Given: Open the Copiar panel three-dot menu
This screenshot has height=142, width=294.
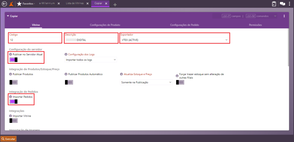Looking at the screenshot, I should [x=284, y=16].
